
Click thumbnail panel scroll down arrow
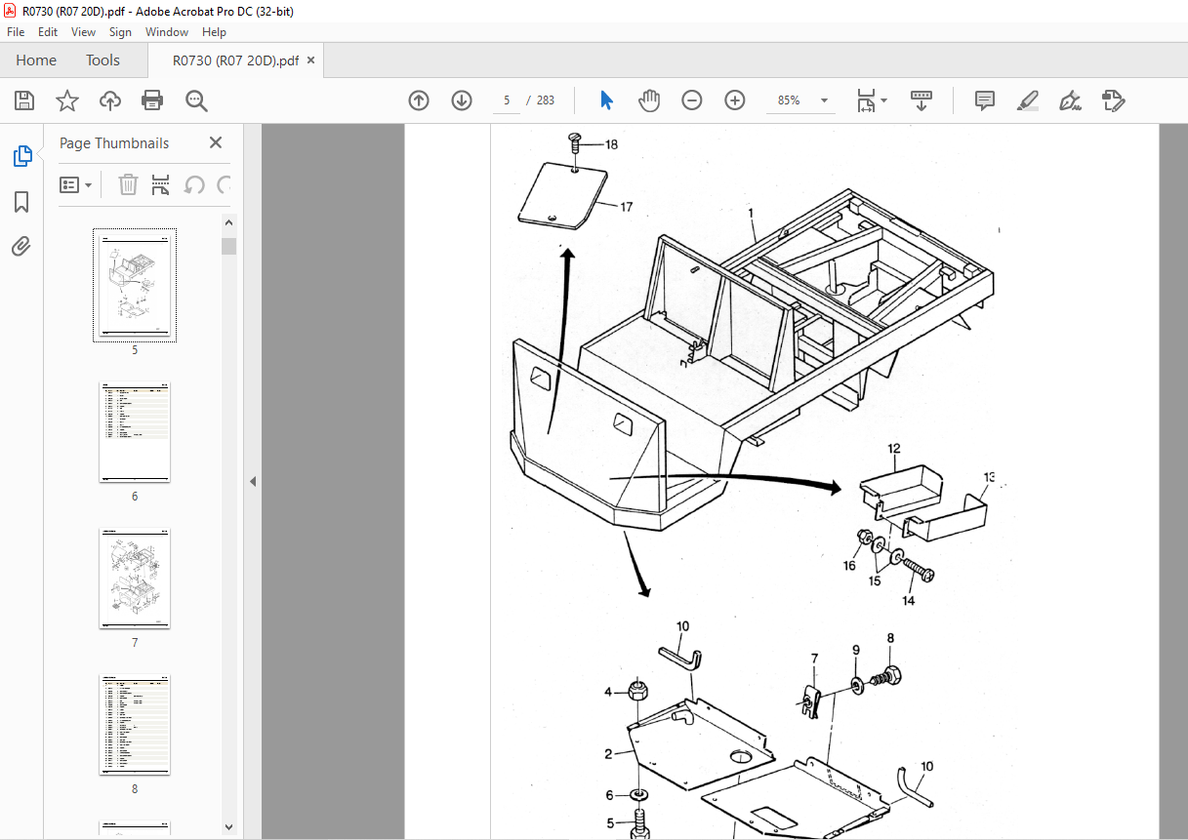[x=229, y=827]
